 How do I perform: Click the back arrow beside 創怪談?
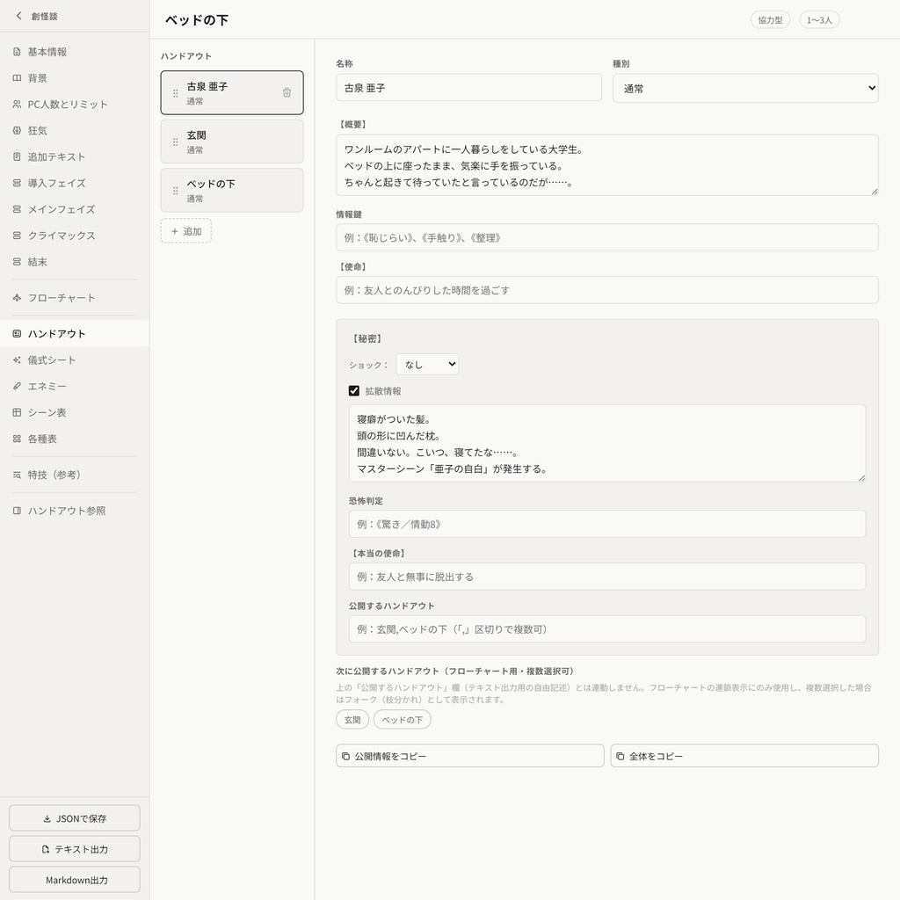pyautogui.click(x=19, y=16)
